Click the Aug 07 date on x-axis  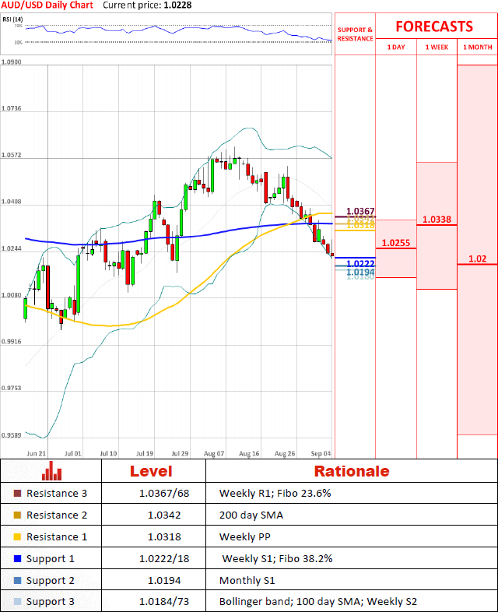pyautogui.click(x=216, y=452)
